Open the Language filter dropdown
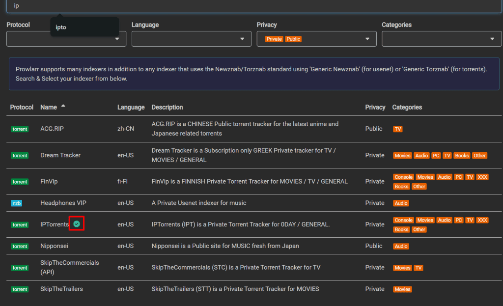The image size is (503, 306). coord(192,39)
